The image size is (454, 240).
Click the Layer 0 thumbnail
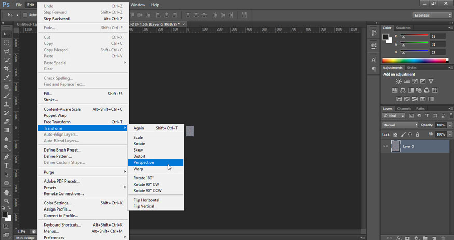tap(395, 146)
